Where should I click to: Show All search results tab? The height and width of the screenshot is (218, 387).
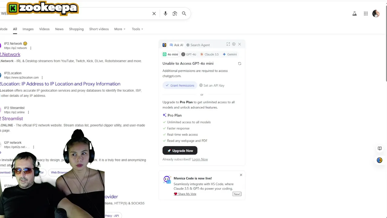pyautogui.click(x=15, y=29)
